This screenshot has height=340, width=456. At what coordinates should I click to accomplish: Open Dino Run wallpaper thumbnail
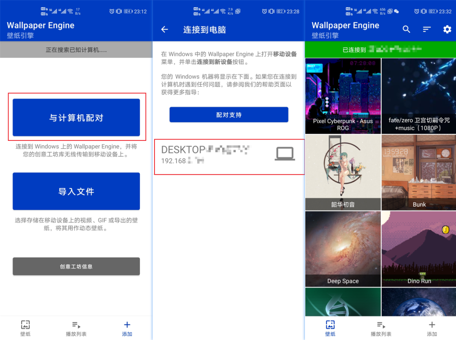[x=419, y=249]
